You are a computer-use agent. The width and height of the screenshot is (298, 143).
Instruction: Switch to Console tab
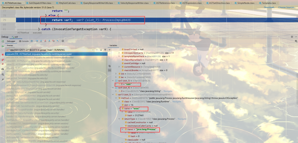[24, 41]
